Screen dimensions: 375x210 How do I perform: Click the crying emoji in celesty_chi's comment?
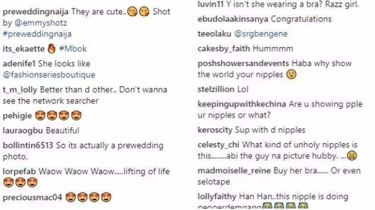point(352,156)
